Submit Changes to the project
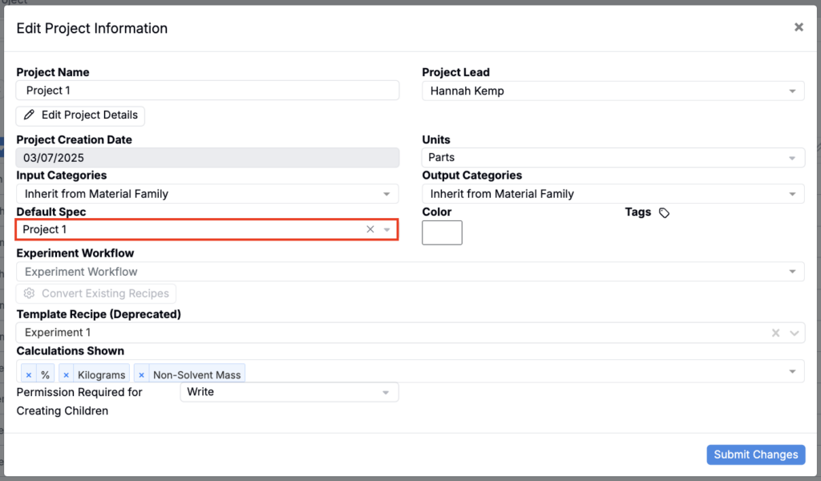The height and width of the screenshot is (481, 821). (x=755, y=455)
